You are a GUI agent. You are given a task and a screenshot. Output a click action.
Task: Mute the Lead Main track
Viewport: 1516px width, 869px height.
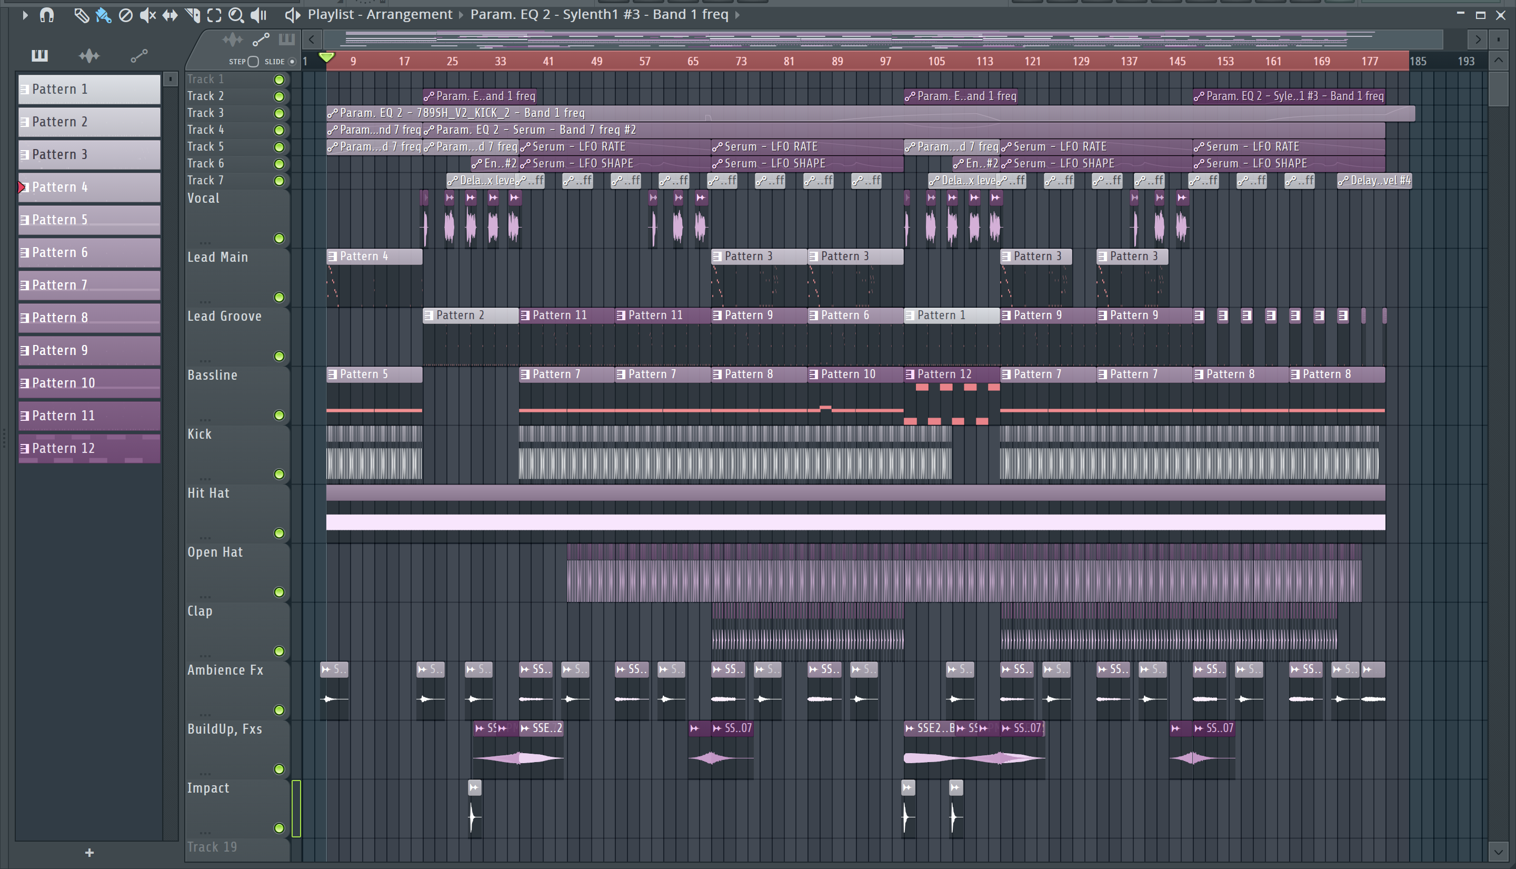tap(279, 297)
